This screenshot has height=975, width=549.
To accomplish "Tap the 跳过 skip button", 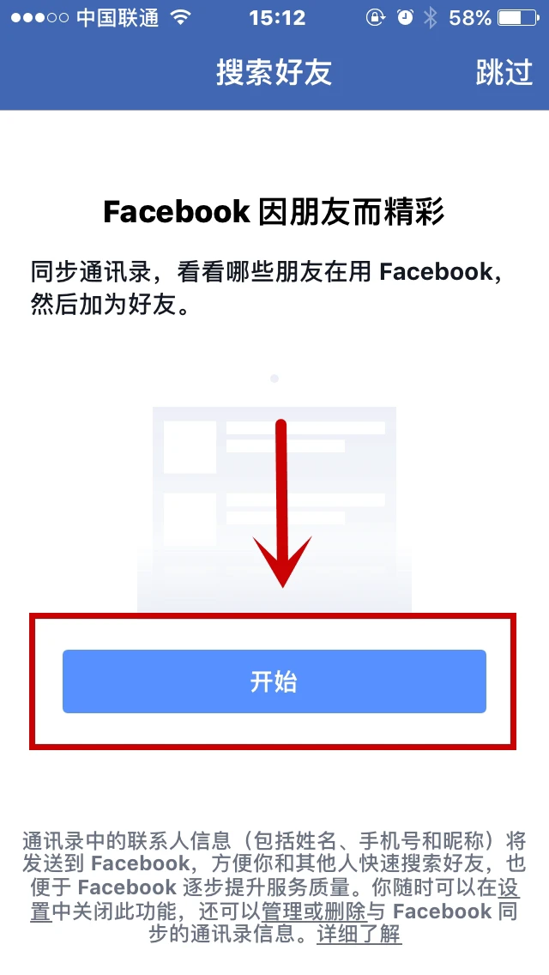I will 504,72.
